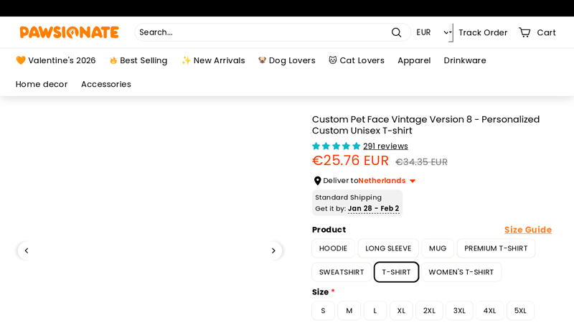This screenshot has height=323, width=574.
Task: Open the Size Guide link
Action: coord(527,230)
